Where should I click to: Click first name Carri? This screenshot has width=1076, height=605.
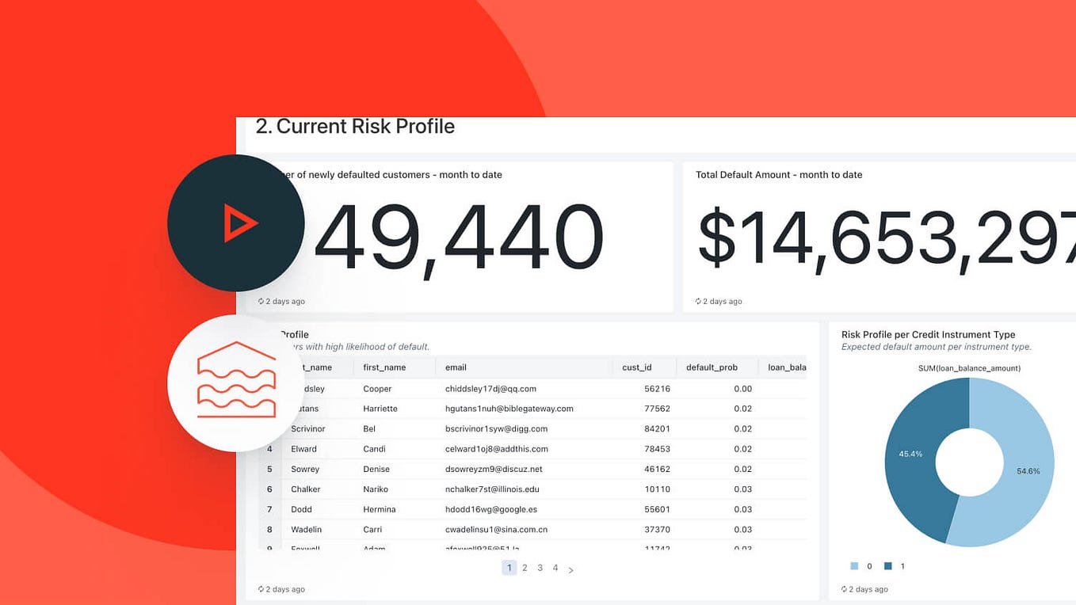tap(372, 529)
